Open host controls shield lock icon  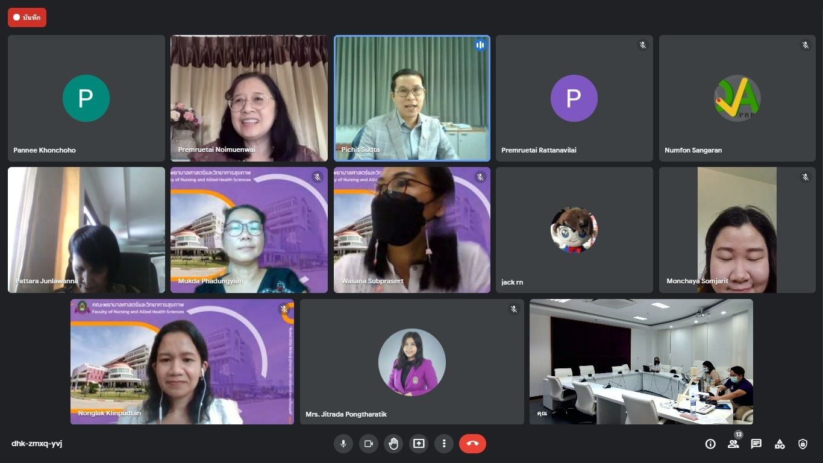click(x=803, y=444)
